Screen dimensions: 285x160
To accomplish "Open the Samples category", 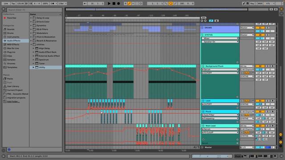I will click(x=11, y=60).
